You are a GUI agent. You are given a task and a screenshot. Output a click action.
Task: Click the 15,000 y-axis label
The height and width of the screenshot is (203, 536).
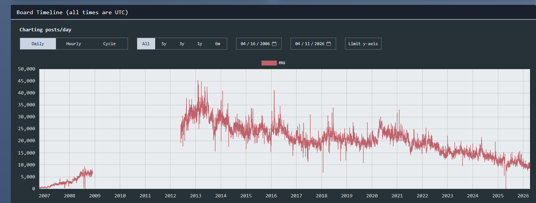pyautogui.click(x=26, y=153)
